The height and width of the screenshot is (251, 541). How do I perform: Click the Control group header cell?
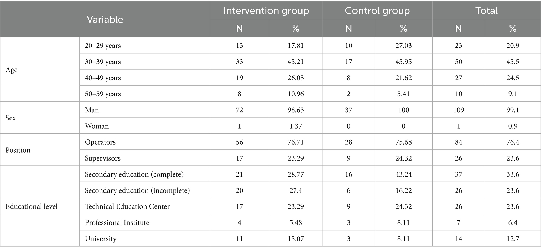click(377, 11)
